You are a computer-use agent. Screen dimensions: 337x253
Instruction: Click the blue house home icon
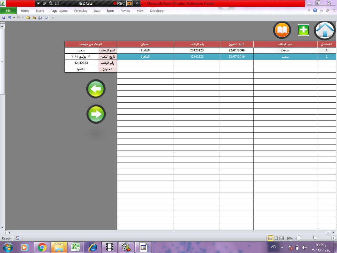pos(325,30)
